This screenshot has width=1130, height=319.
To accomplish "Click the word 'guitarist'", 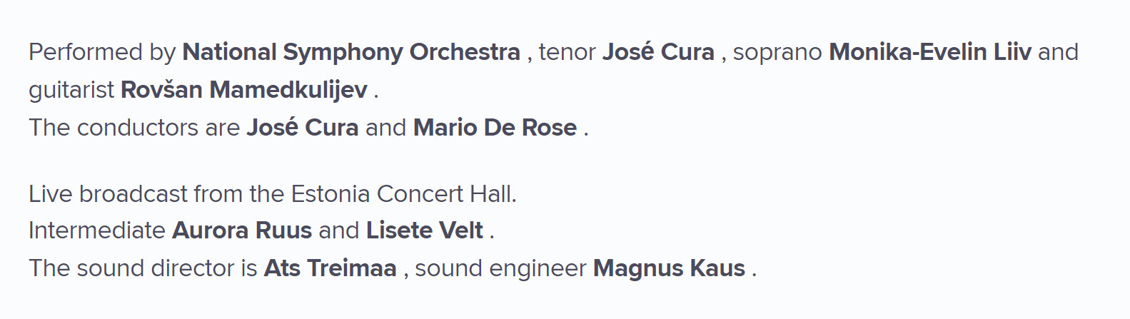I will coord(71,90).
